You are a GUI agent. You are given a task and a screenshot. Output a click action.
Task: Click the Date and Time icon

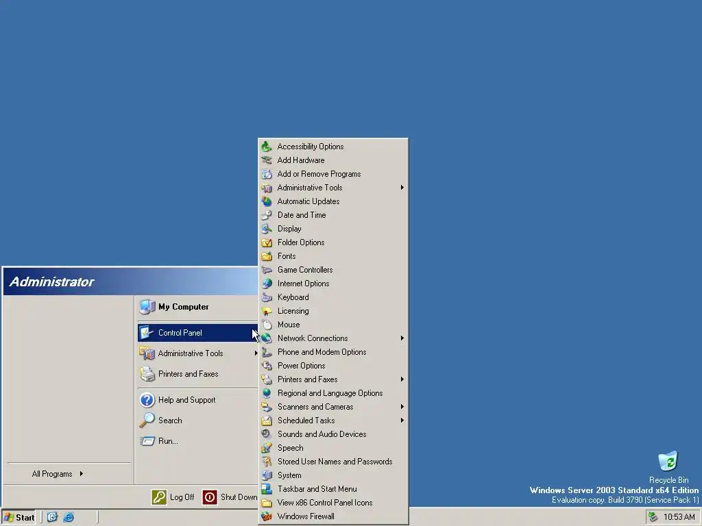coord(267,215)
